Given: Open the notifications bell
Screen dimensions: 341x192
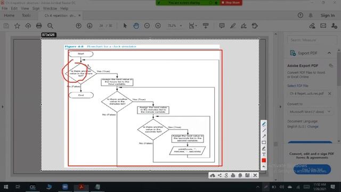Looking at the screenshot, I should tap(311, 15).
